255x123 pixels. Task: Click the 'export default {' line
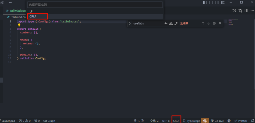tap(29, 29)
